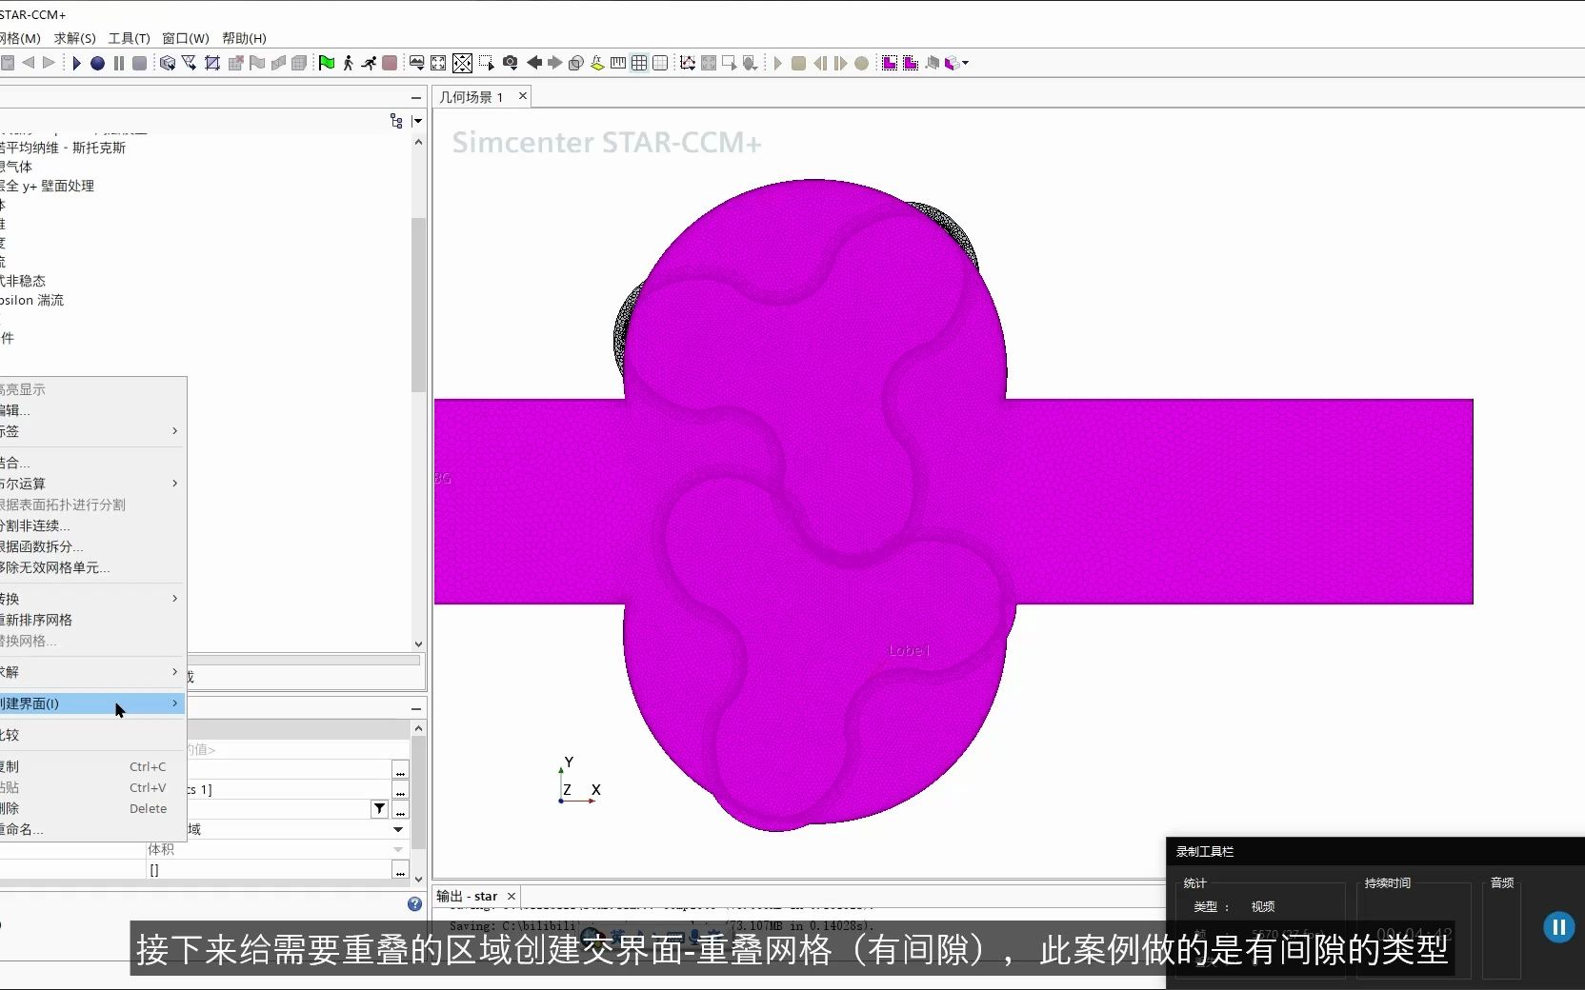The height and width of the screenshot is (990, 1585).
Task: Choose the Ctrl+C copy menu entry
Action: [x=91, y=766]
